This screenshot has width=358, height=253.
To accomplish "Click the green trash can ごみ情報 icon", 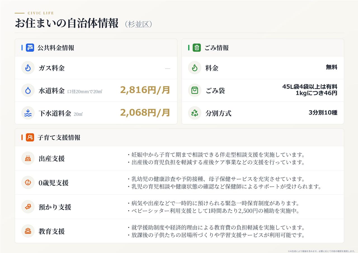I will 197,48.
